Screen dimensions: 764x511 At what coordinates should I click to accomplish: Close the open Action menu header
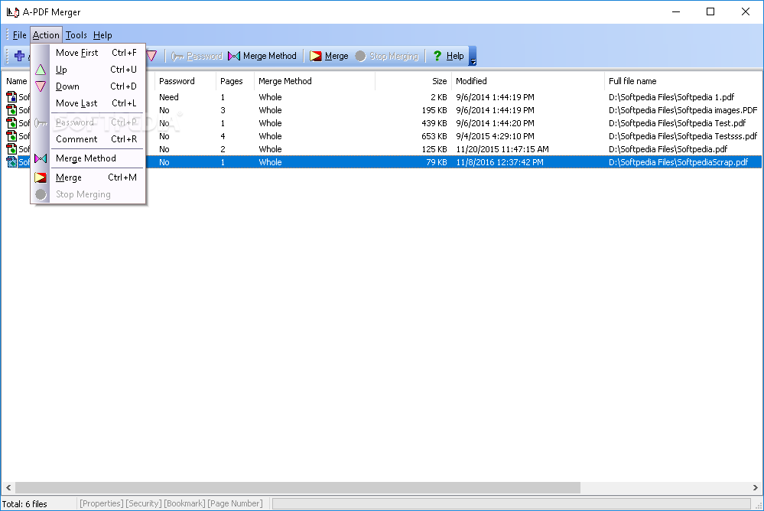click(46, 35)
